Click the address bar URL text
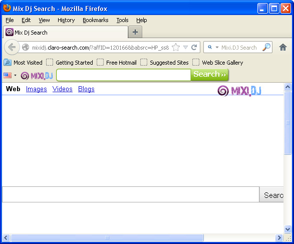This screenshot has width=294, height=244. [101, 48]
